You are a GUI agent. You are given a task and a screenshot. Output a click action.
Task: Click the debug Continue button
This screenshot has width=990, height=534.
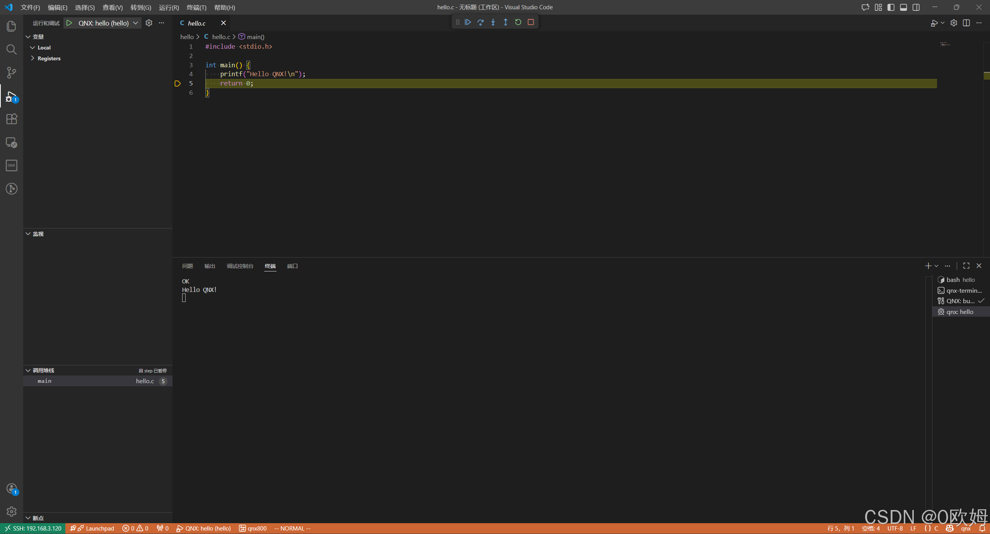[468, 22]
